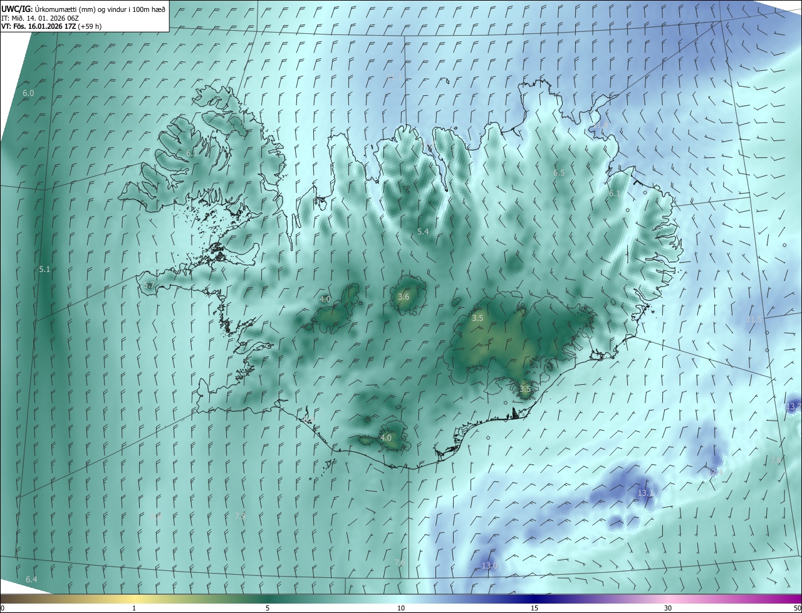Click the 'IT: Mið. 14. 01. 2026 06Z' line
Viewport: 802px width, 613px height.
coord(39,18)
